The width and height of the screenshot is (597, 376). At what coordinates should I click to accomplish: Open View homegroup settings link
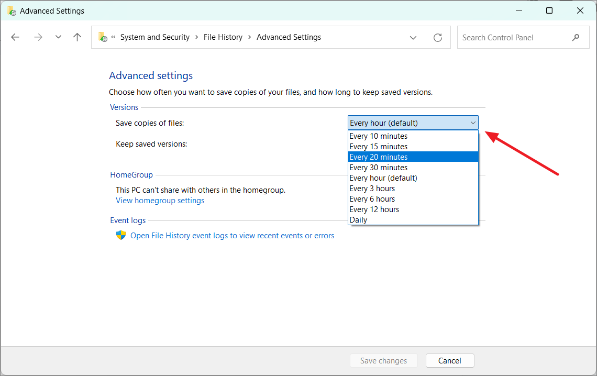click(160, 201)
